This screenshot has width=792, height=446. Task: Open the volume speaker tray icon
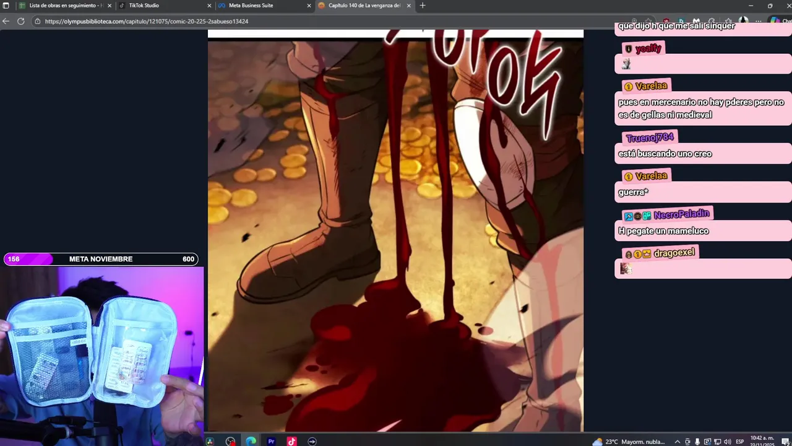click(x=727, y=442)
